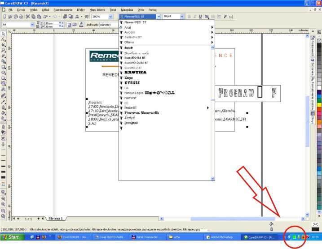Viewport: 322px width, 249px height.
Task: Toggle Bold text formatting
Action: [x=189, y=17]
